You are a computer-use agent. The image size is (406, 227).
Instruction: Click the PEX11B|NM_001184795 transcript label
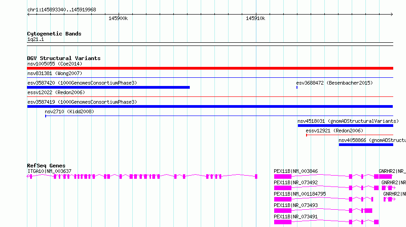coord(300,194)
